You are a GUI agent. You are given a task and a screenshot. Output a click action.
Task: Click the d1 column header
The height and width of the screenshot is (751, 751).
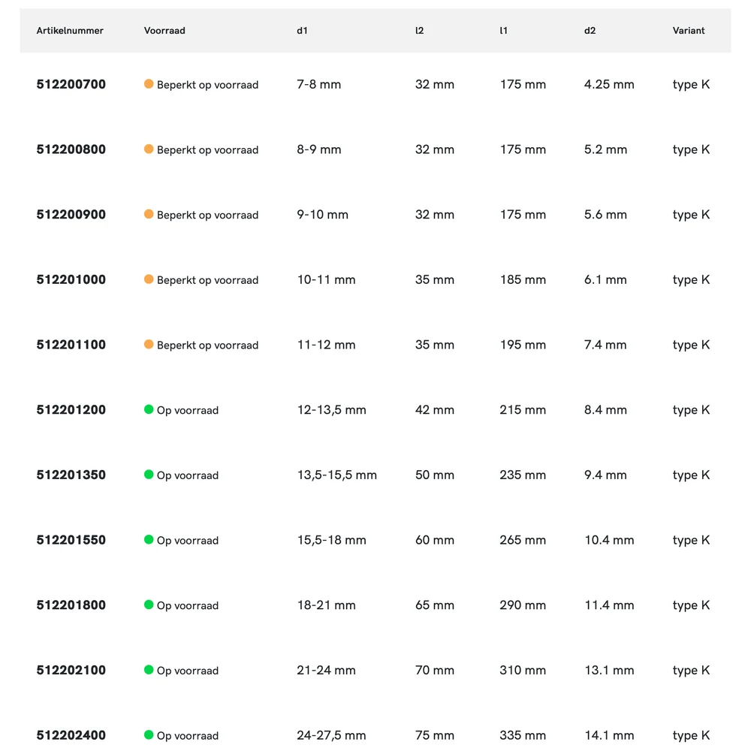302,31
